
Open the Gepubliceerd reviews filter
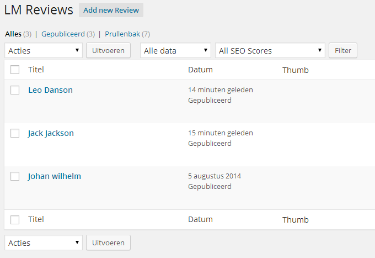[x=63, y=34]
